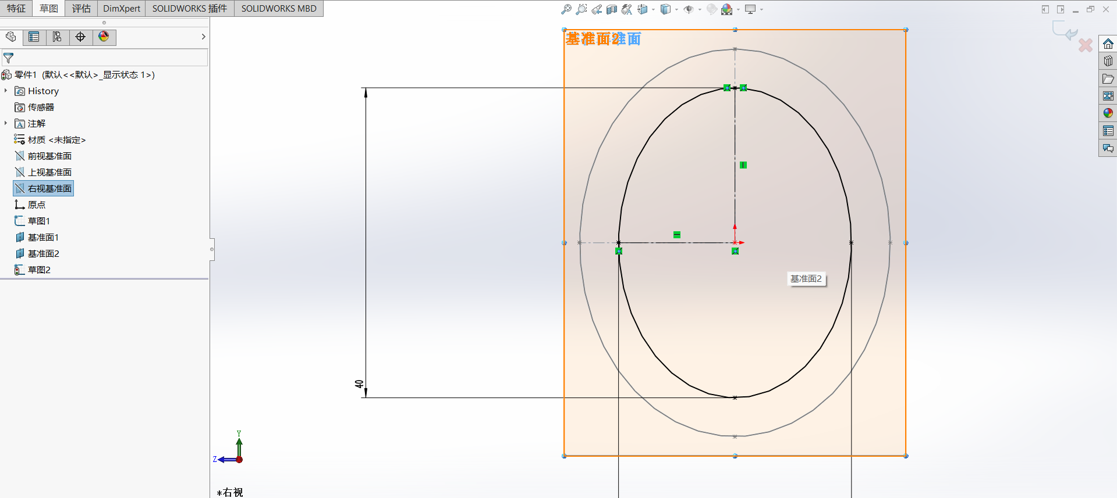Screen dimensions: 1117x498
Task: Open File Explorer folder in the task pane
Action: pos(1108,78)
